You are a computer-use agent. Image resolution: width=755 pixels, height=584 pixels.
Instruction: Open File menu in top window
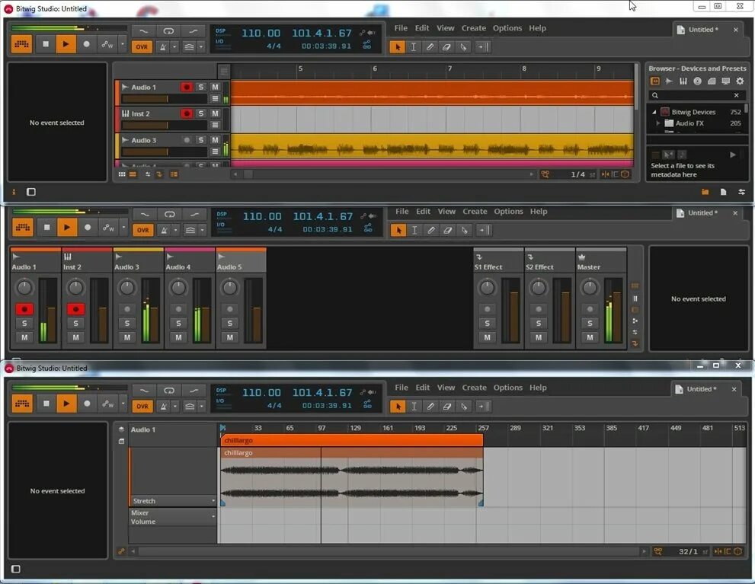401,28
